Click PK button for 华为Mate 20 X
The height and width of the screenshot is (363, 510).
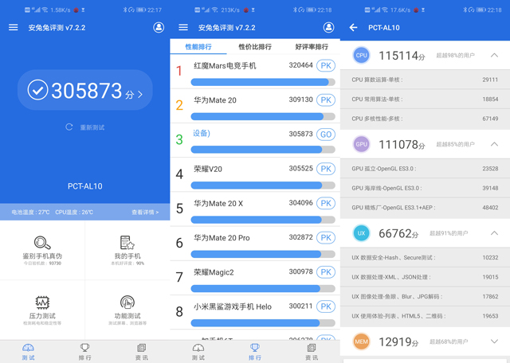point(326,204)
